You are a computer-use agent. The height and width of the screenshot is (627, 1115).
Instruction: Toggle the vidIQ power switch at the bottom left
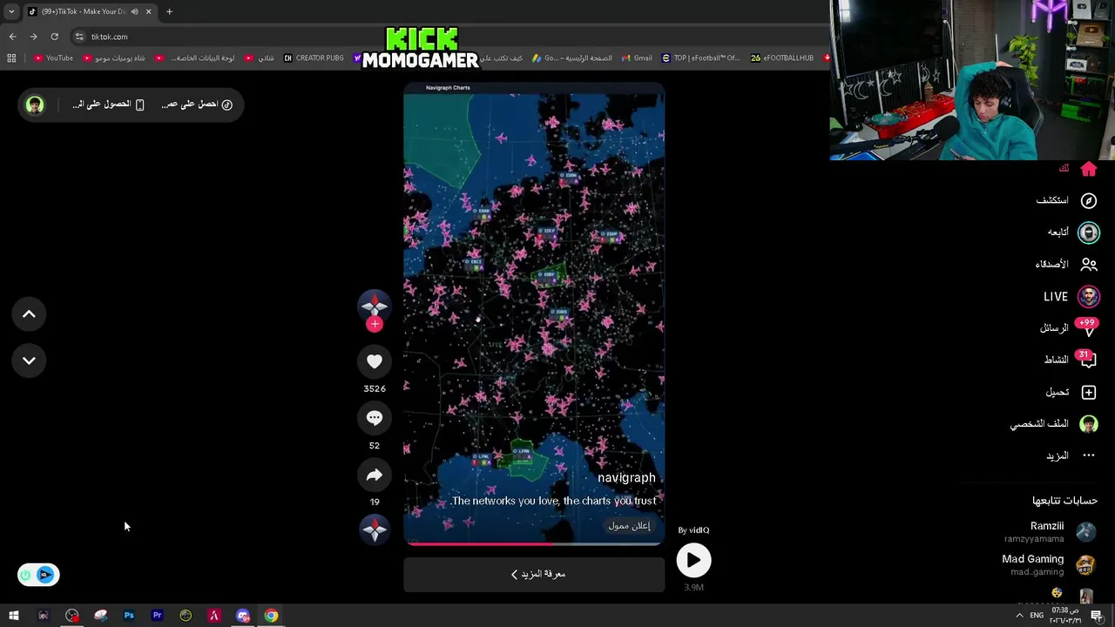[x=38, y=575]
